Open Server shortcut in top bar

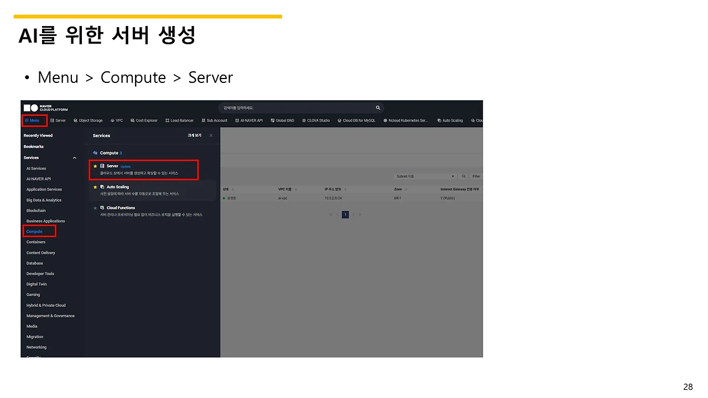58,121
